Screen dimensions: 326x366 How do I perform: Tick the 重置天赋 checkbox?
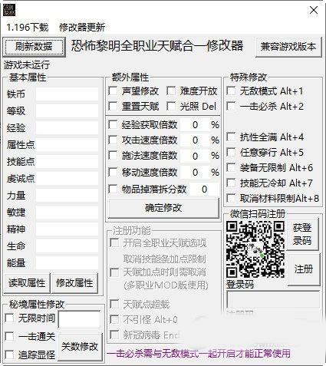[x=113, y=106]
